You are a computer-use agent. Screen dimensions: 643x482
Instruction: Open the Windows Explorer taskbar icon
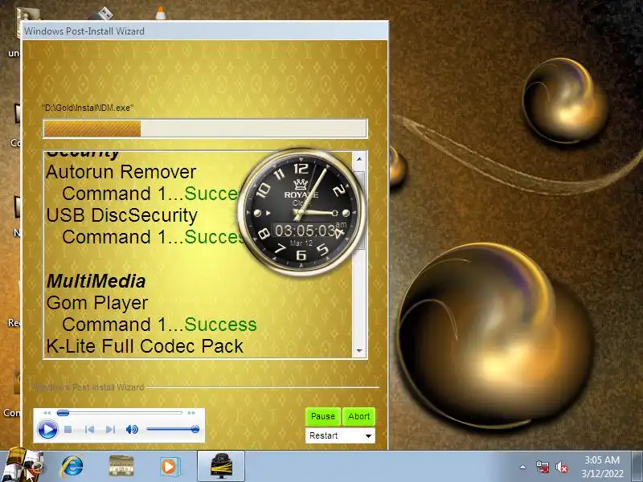121,467
